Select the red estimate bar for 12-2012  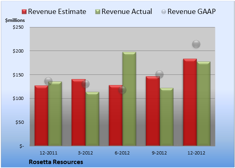point(190,102)
